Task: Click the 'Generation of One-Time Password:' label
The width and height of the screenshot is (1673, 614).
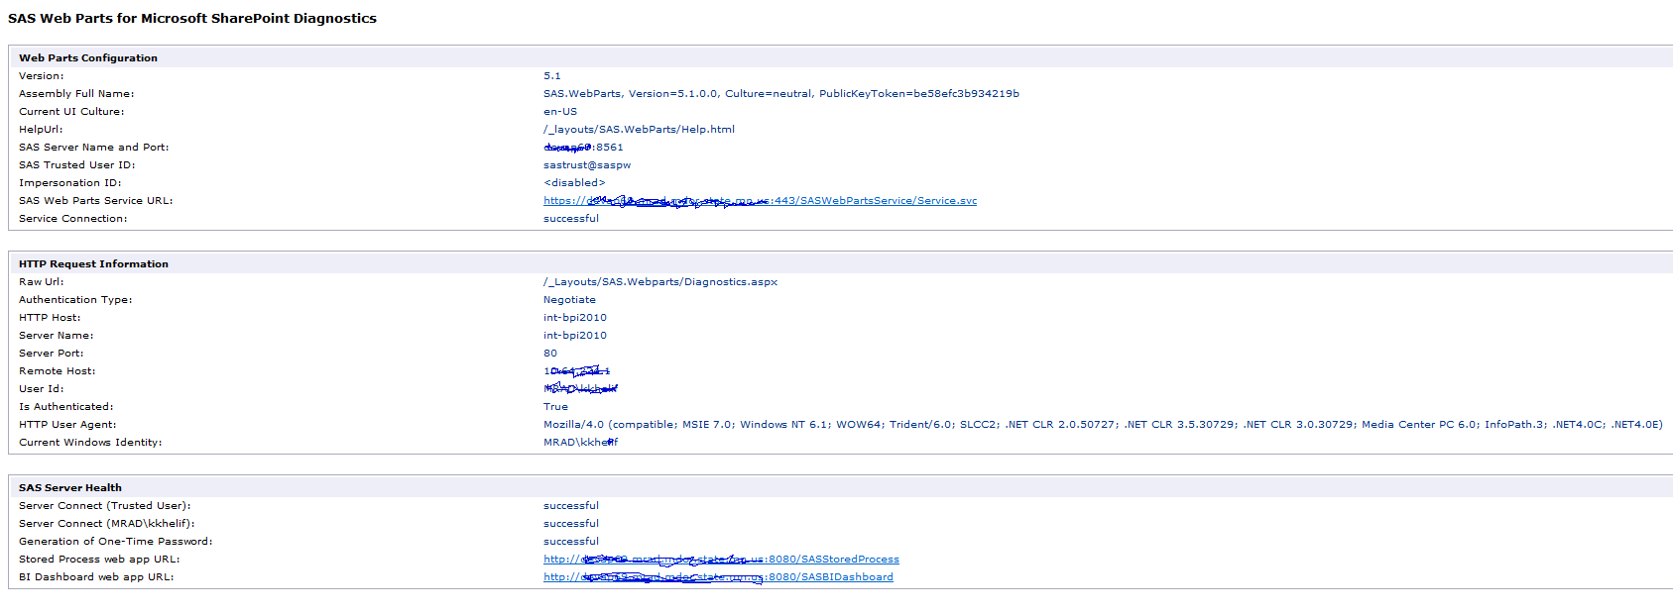Action: pyautogui.click(x=115, y=542)
